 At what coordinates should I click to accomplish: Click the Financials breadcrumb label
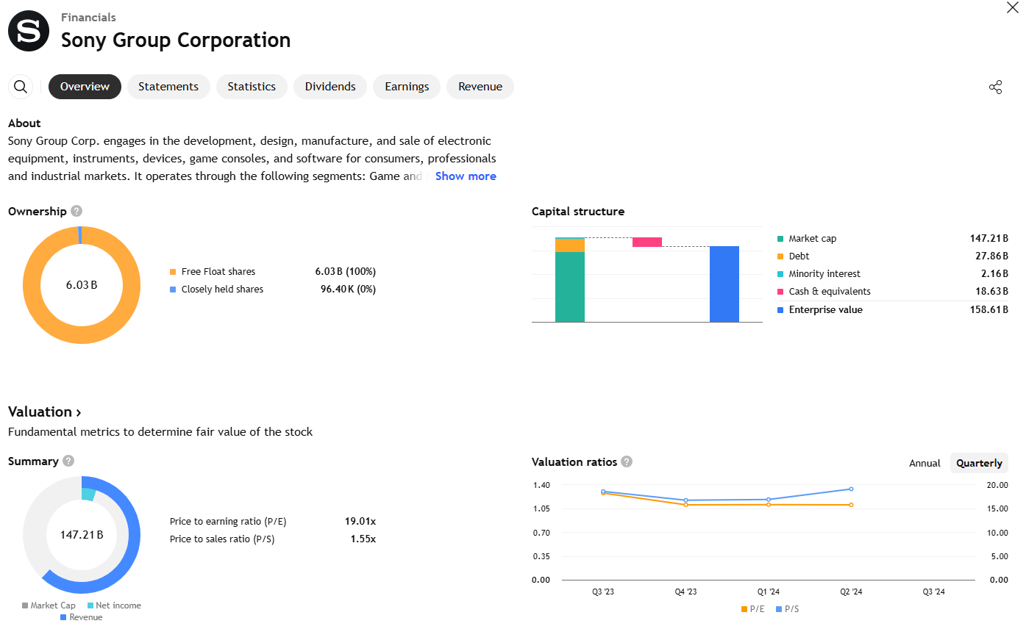point(88,17)
